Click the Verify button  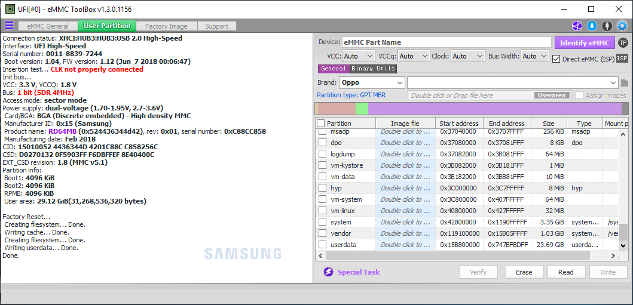click(x=478, y=272)
